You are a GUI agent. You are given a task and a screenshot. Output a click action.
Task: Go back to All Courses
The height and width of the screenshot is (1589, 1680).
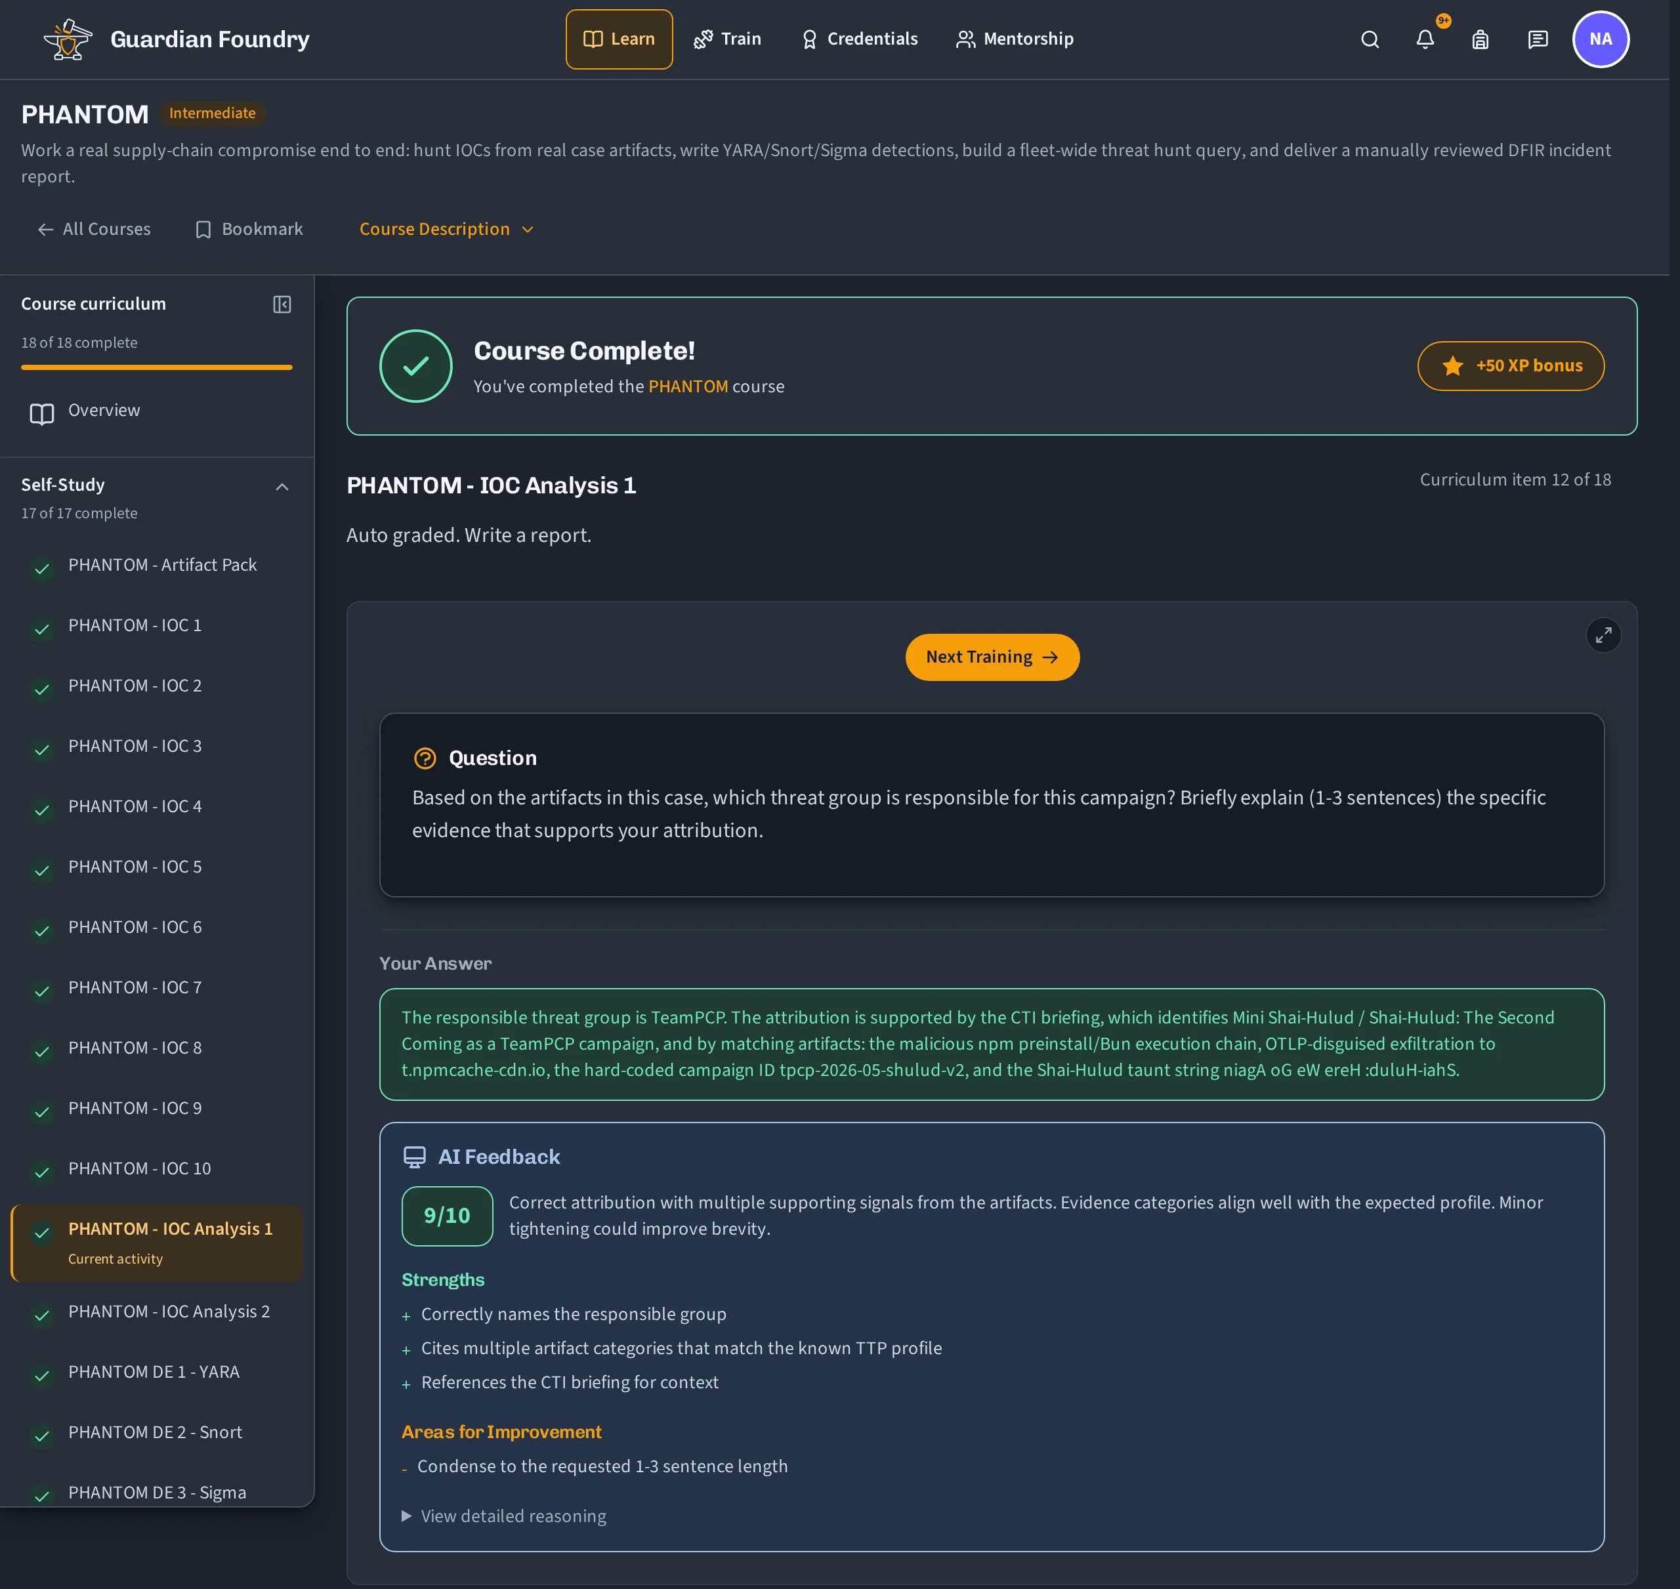coord(93,230)
